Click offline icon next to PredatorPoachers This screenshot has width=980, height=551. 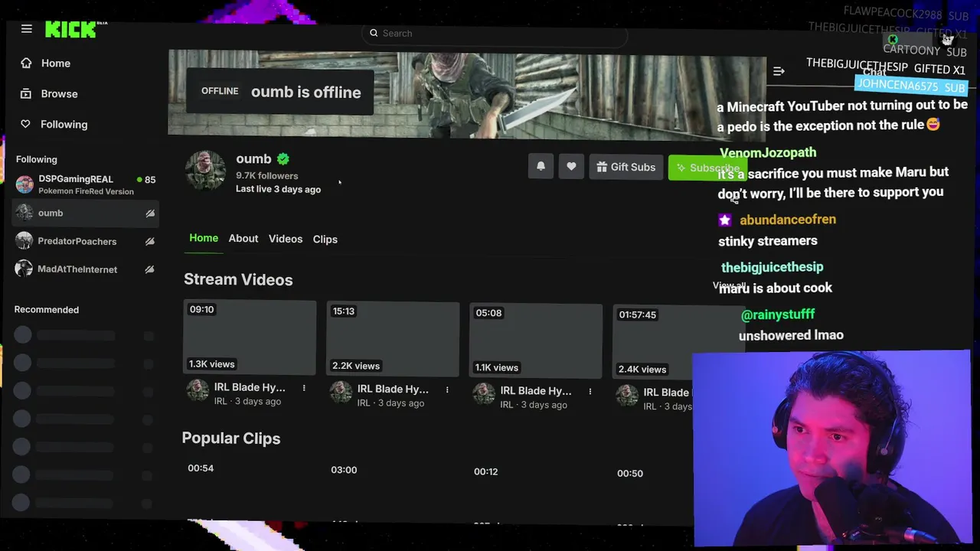tap(150, 241)
